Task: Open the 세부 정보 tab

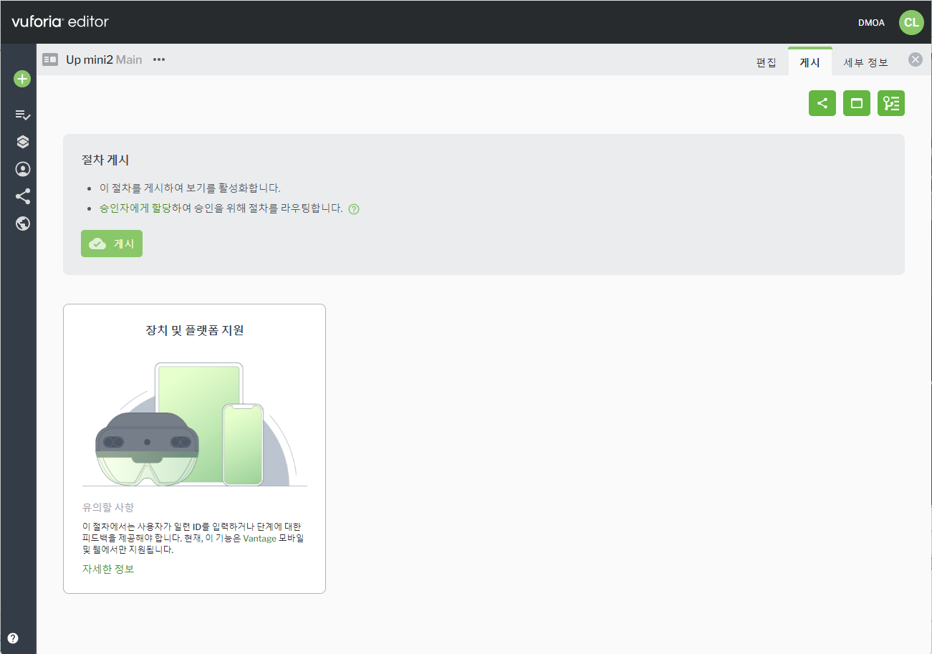Action: click(x=865, y=62)
